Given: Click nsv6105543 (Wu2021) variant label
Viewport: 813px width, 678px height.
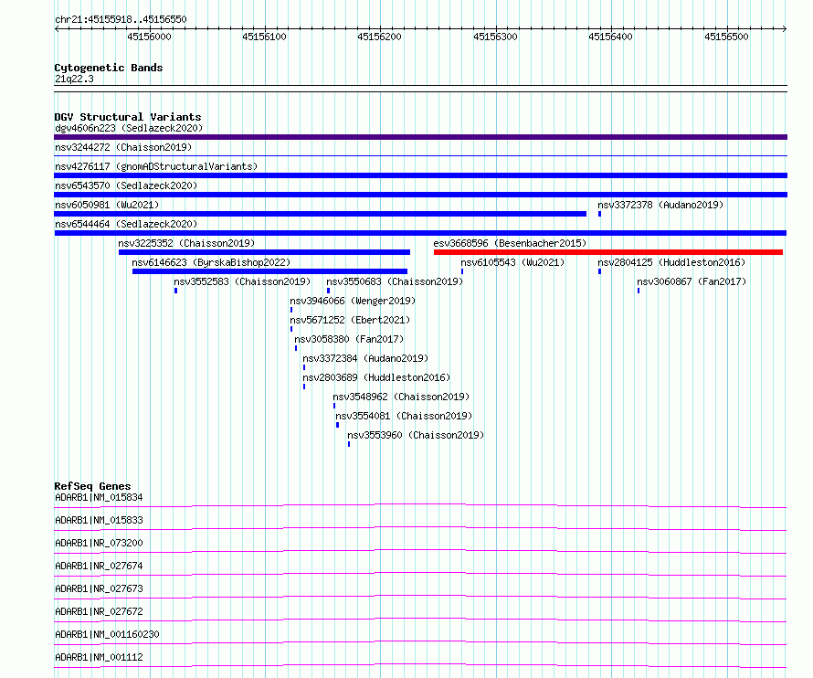Looking at the screenshot, I should click(512, 262).
